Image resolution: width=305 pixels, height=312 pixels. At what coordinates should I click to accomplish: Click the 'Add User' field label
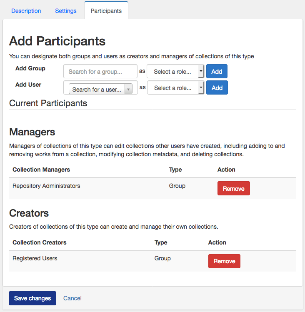[28, 85]
